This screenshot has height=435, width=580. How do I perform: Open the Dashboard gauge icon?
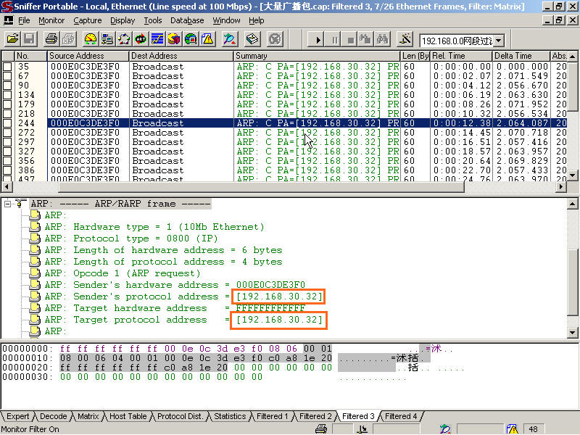coord(91,39)
